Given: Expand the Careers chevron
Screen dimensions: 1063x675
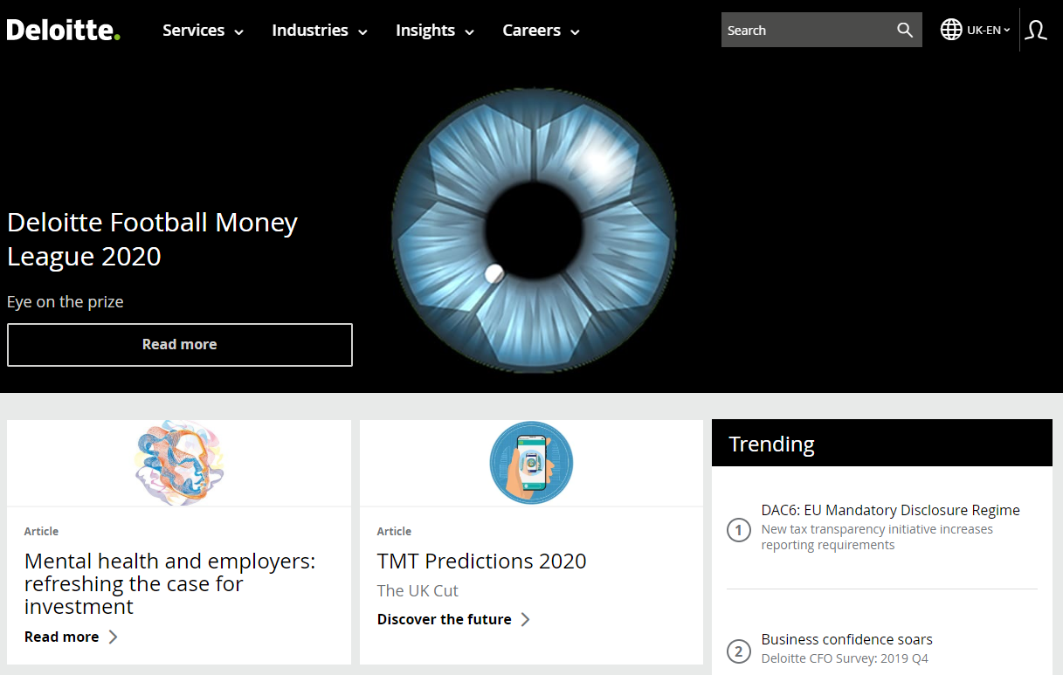Looking at the screenshot, I should 575,31.
